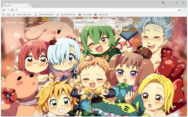Close the New Tab tab
Screen dimensions: 188x117
pyautogui.click(x=29, y=5)
